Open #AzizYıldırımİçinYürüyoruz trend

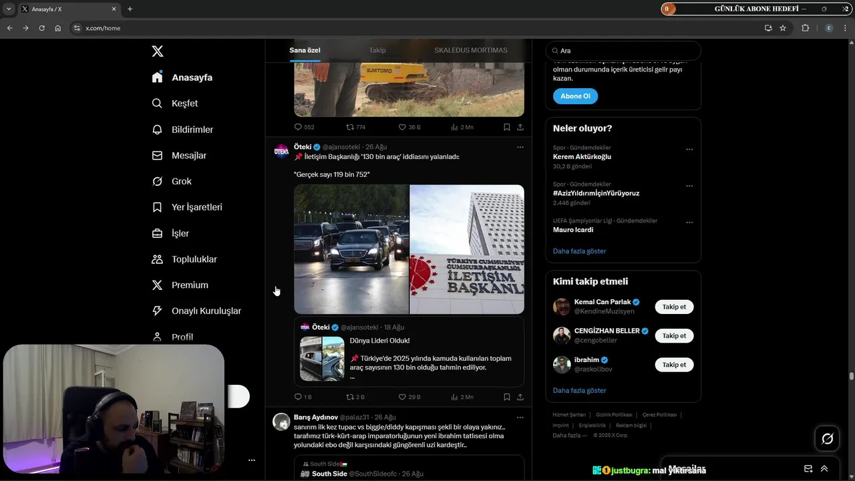596,193
